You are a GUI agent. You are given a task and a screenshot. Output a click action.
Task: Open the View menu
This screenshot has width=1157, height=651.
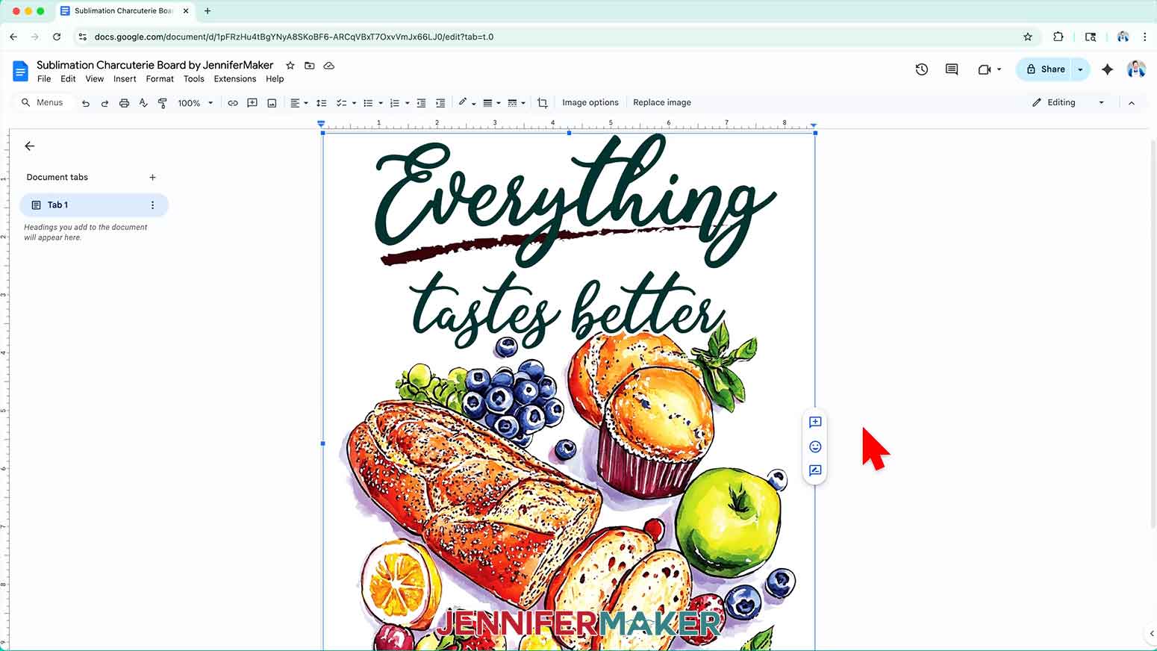[x=95, y=79]
